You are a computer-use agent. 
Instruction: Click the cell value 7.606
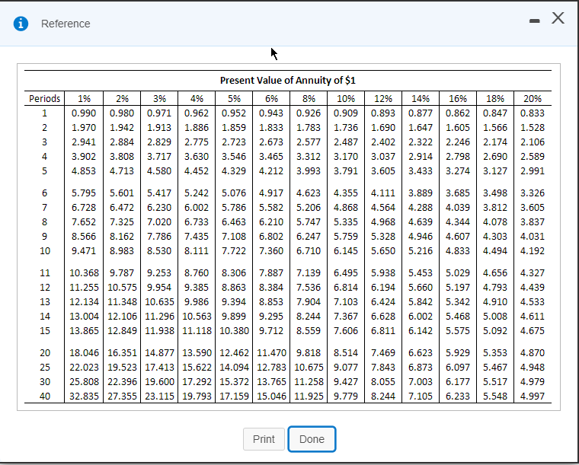tap(346, 331)
